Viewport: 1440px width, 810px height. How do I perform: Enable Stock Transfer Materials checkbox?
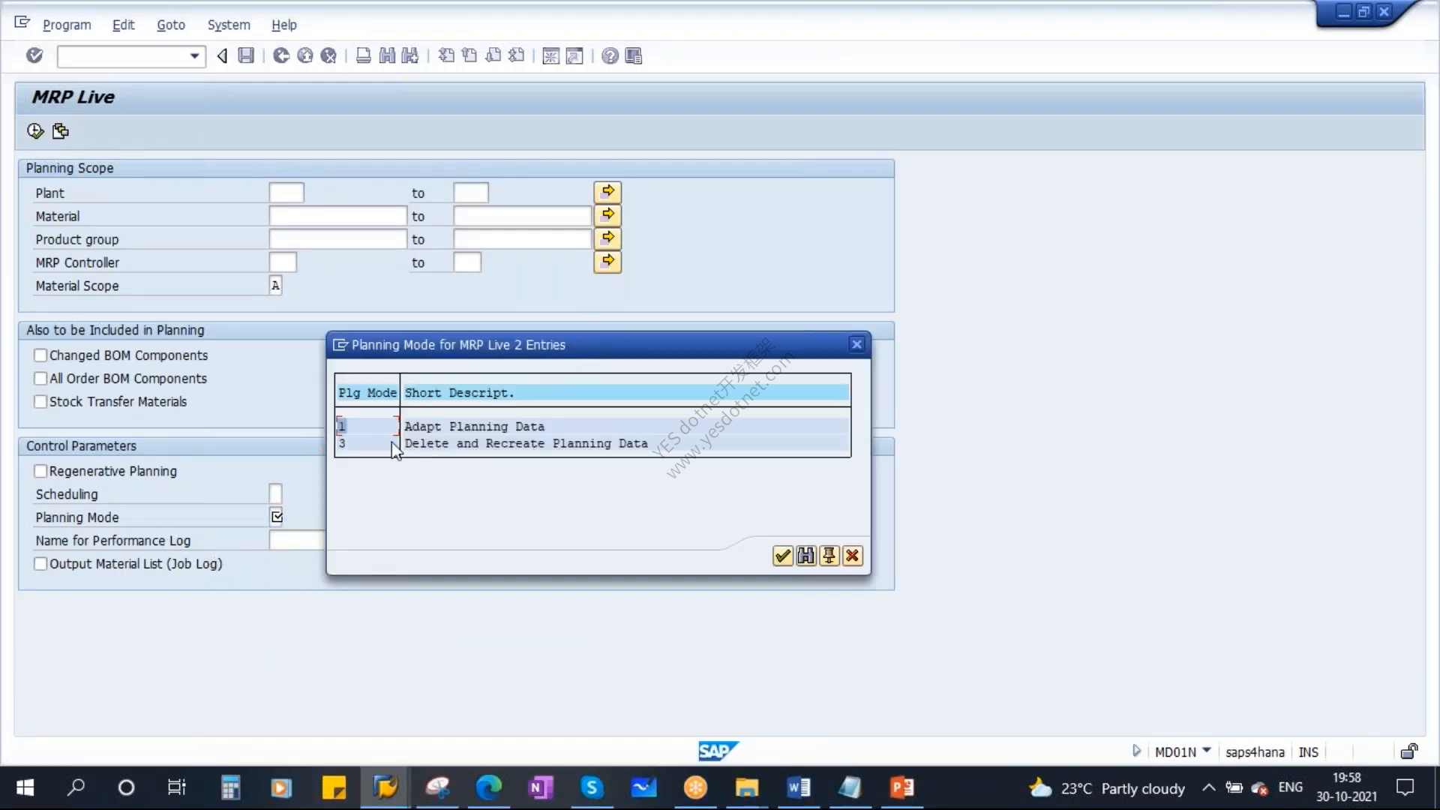[40, 402]
